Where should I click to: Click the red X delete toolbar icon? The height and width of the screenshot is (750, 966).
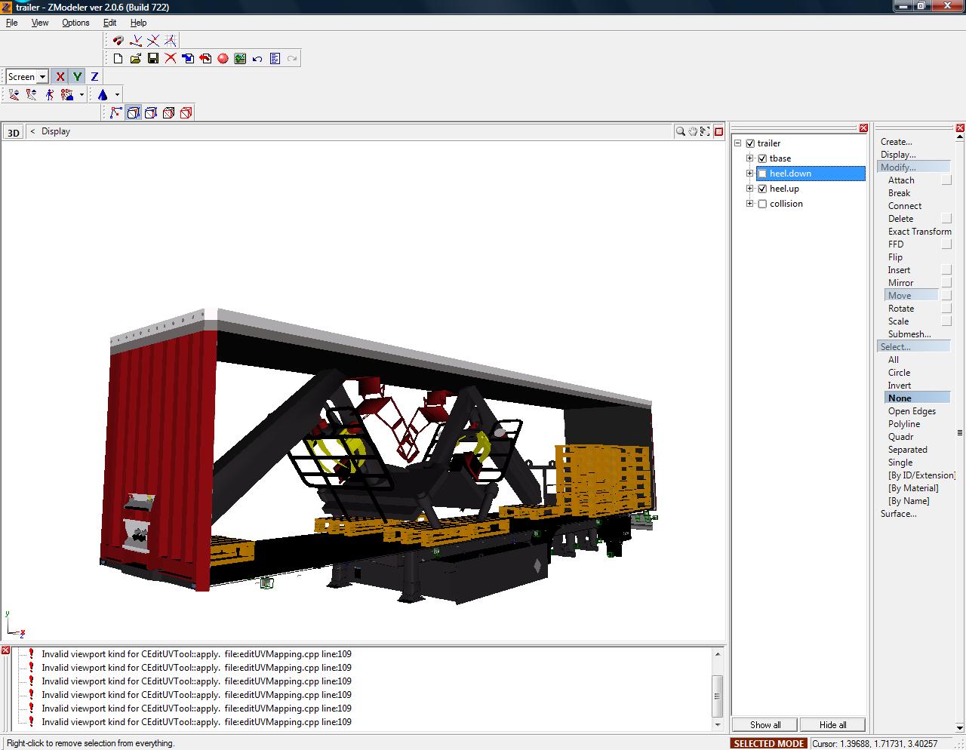pos(171,59)
